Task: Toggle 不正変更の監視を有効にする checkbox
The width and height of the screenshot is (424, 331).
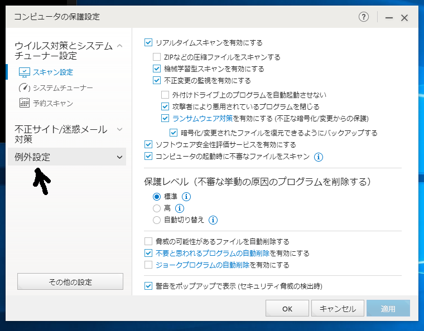Action: (x=157, y=80)
